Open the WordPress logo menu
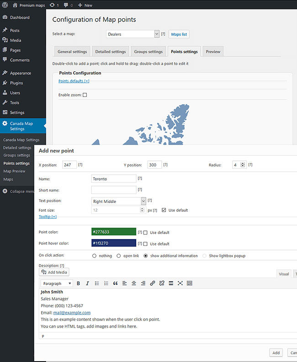 5,5
